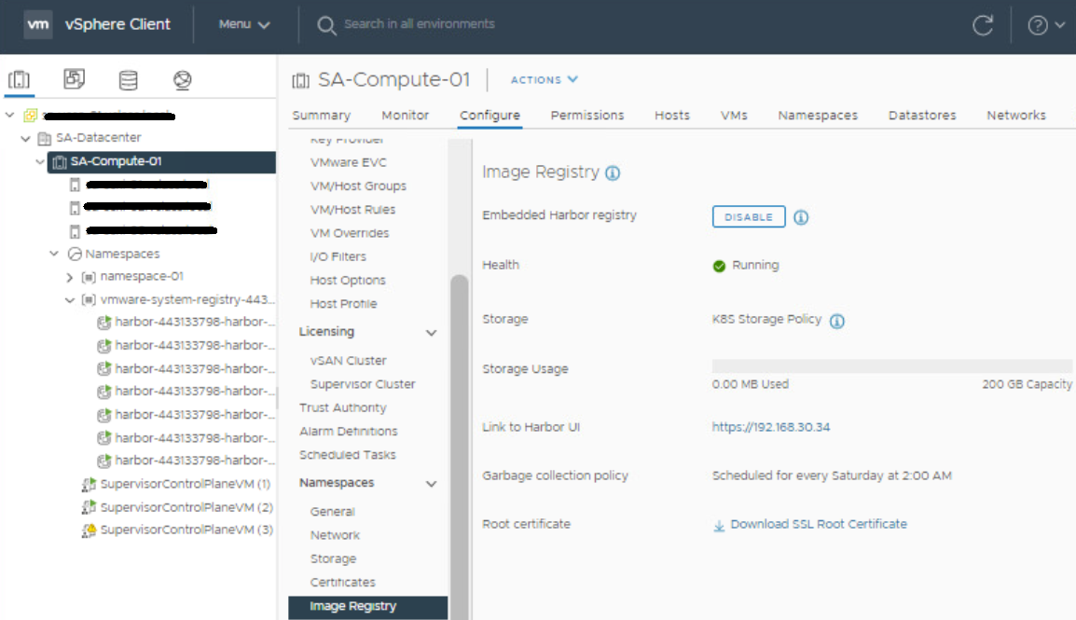Image resolution: width=1076 pixels, height=620 pixels.
Task: Open the Storage inventory view icon
Action: pyautogui.click(x=128, y=80)
